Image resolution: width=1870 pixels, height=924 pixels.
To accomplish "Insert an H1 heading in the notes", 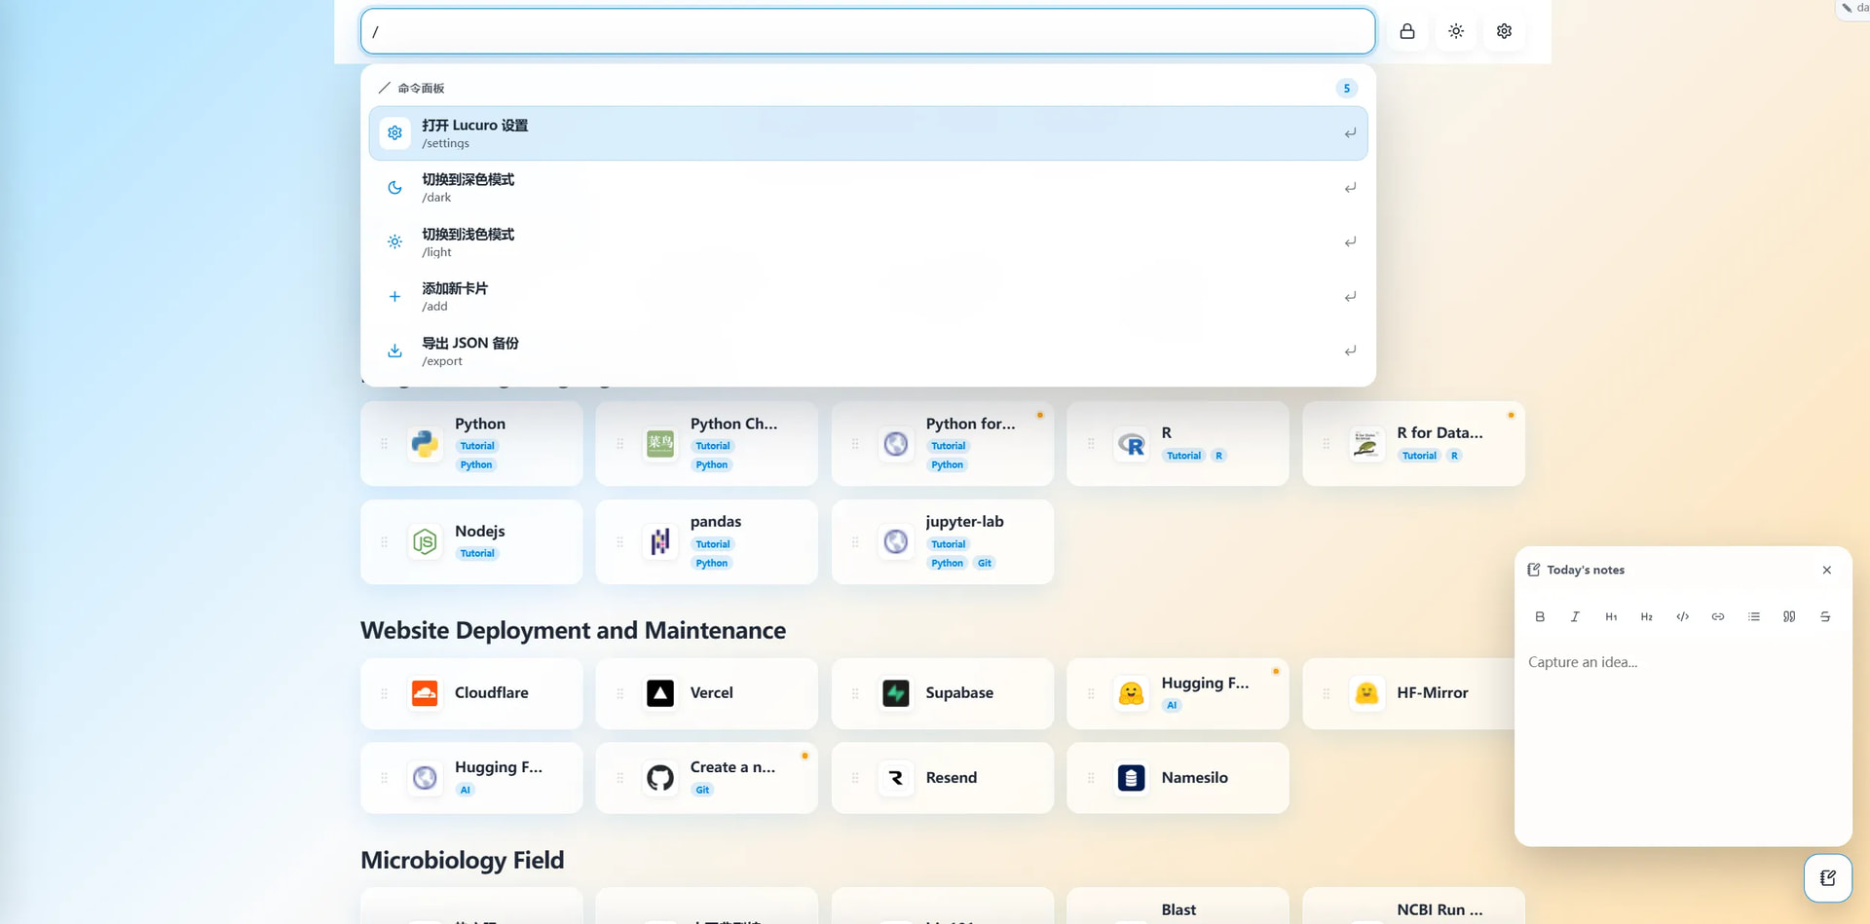I will pyautogui.click(x=1611, y=616).
